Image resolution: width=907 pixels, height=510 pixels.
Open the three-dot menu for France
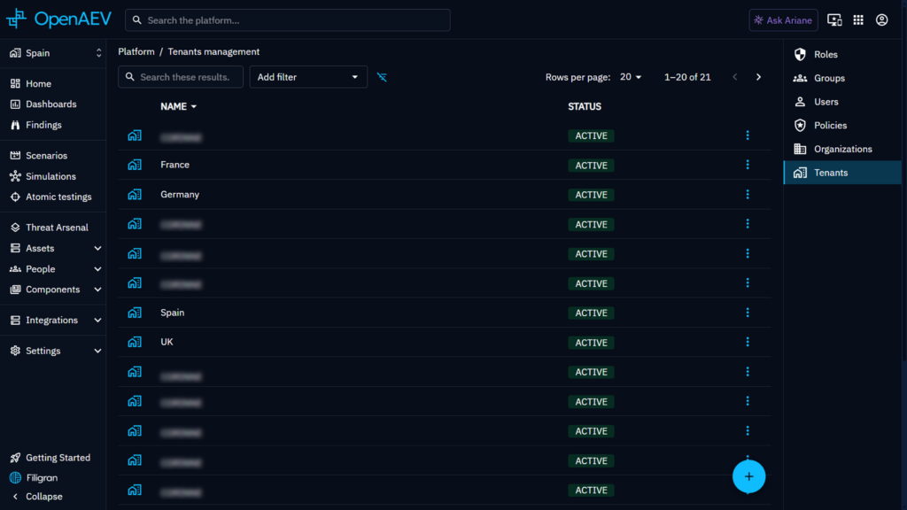[x=748, y=165]
